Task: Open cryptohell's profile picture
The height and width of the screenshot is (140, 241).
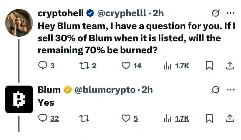Action: pyautogui.click(x=19, y=23)
